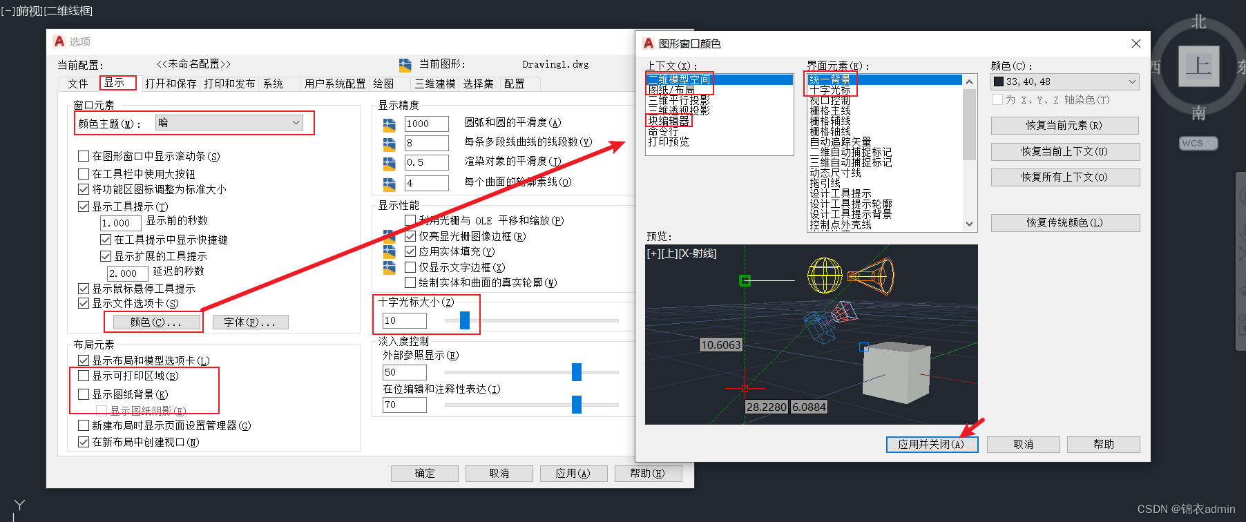Enable 在图形窗口中显示滚动条 checkbox
Viewport: 1246px width, 522px height.
click(x=84, y=156)
